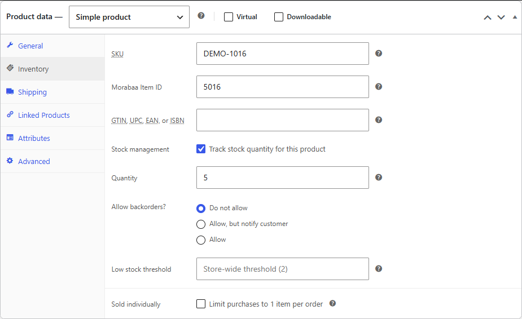This screenshot has width=522, height=319.
Task: Click the help icon next to product type
Action: [x=201, y=16]
